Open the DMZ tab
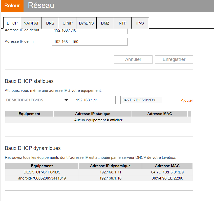This screenshot has height=201, width=214. (105, 23)
